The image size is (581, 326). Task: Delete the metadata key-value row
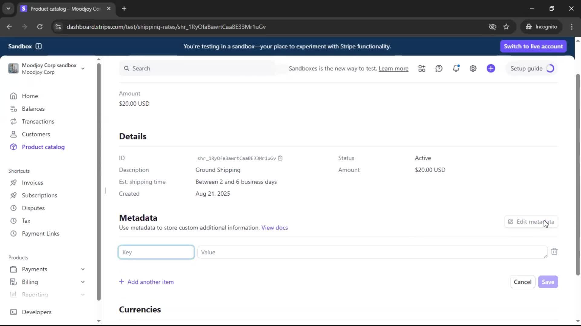point(554,252)
